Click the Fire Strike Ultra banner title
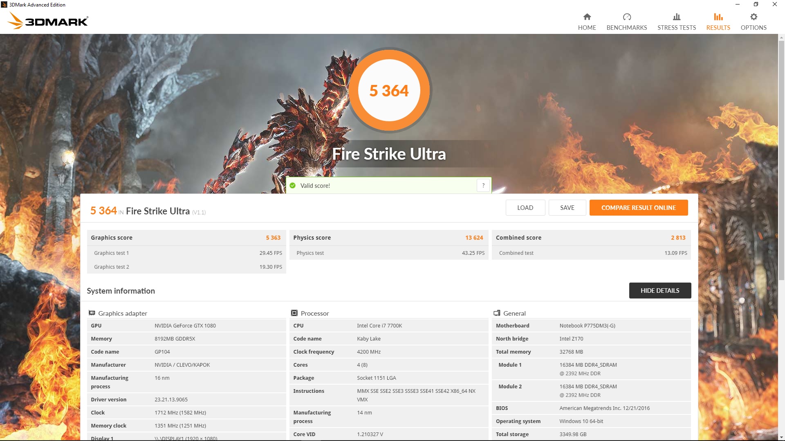Image resolution: width=785 pixels, height=441 pixels. (x=389, y=154)
